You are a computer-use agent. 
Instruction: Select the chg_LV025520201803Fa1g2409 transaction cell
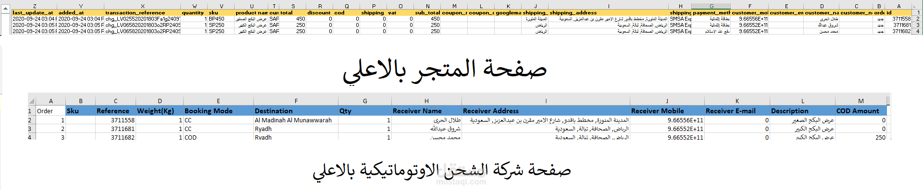click(x=142, y=19)
